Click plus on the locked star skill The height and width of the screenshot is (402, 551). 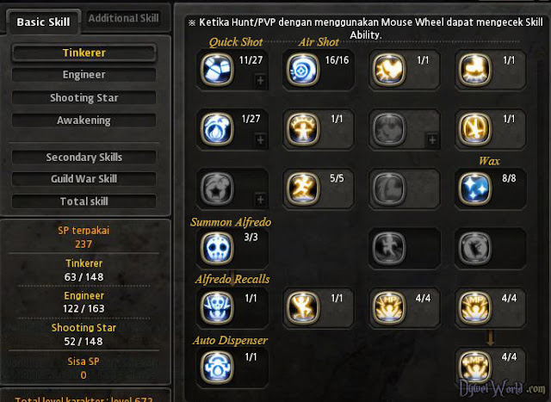(x=260, y=200)
